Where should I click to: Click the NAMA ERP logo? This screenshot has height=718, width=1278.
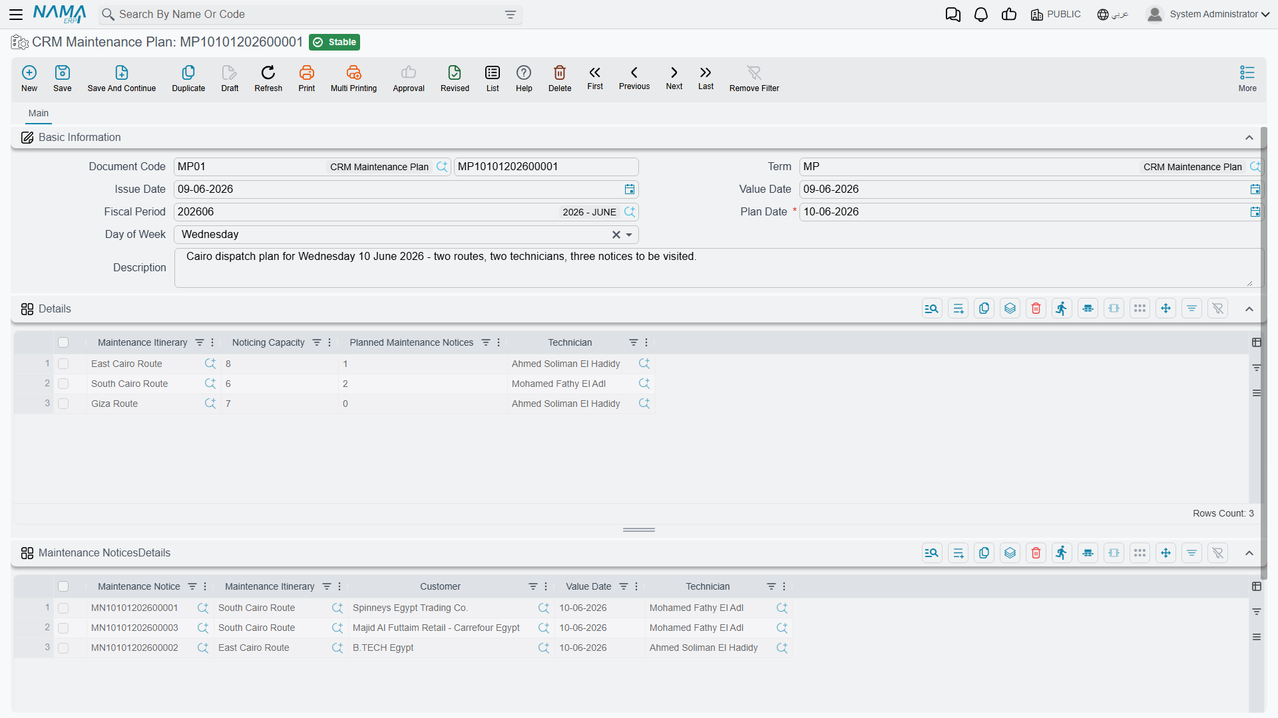[60, 14]
